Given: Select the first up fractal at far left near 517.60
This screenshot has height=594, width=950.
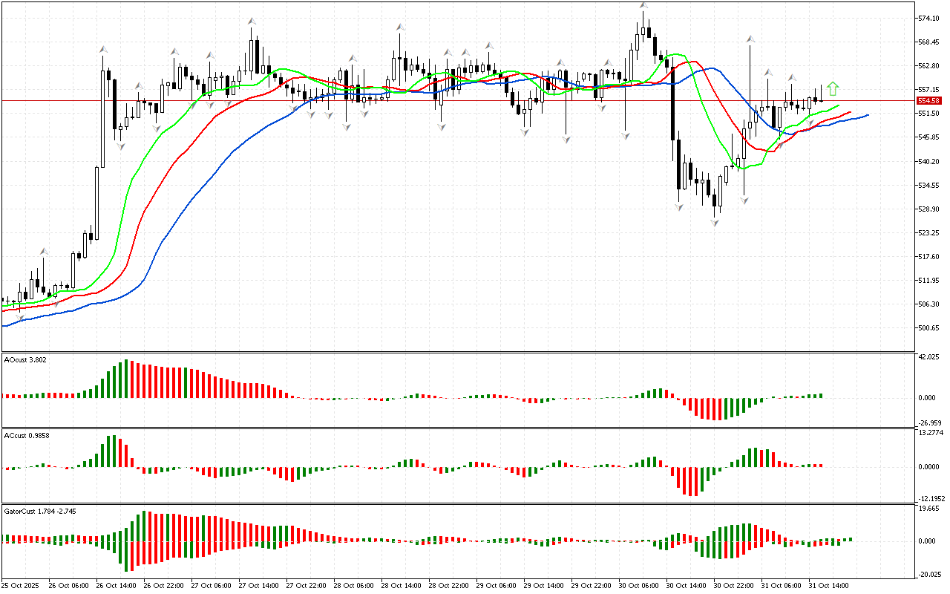Looking at the screenshot, I should 44,252.
